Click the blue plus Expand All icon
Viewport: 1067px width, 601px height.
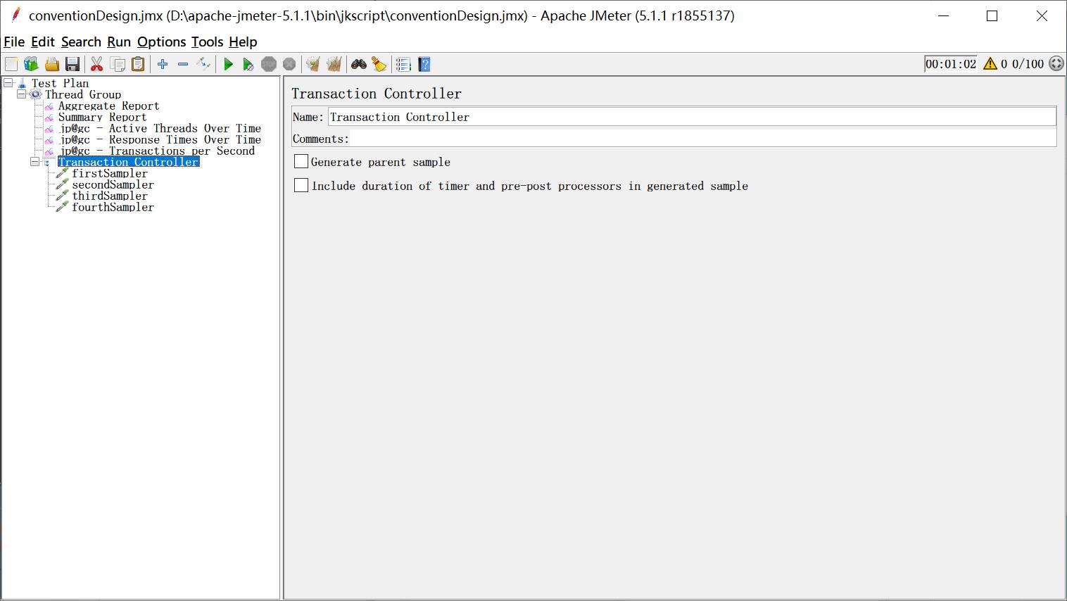coord(163,65)
